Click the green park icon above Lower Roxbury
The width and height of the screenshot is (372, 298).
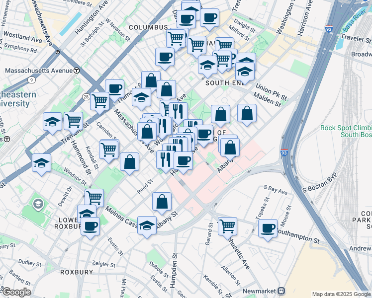38,203
